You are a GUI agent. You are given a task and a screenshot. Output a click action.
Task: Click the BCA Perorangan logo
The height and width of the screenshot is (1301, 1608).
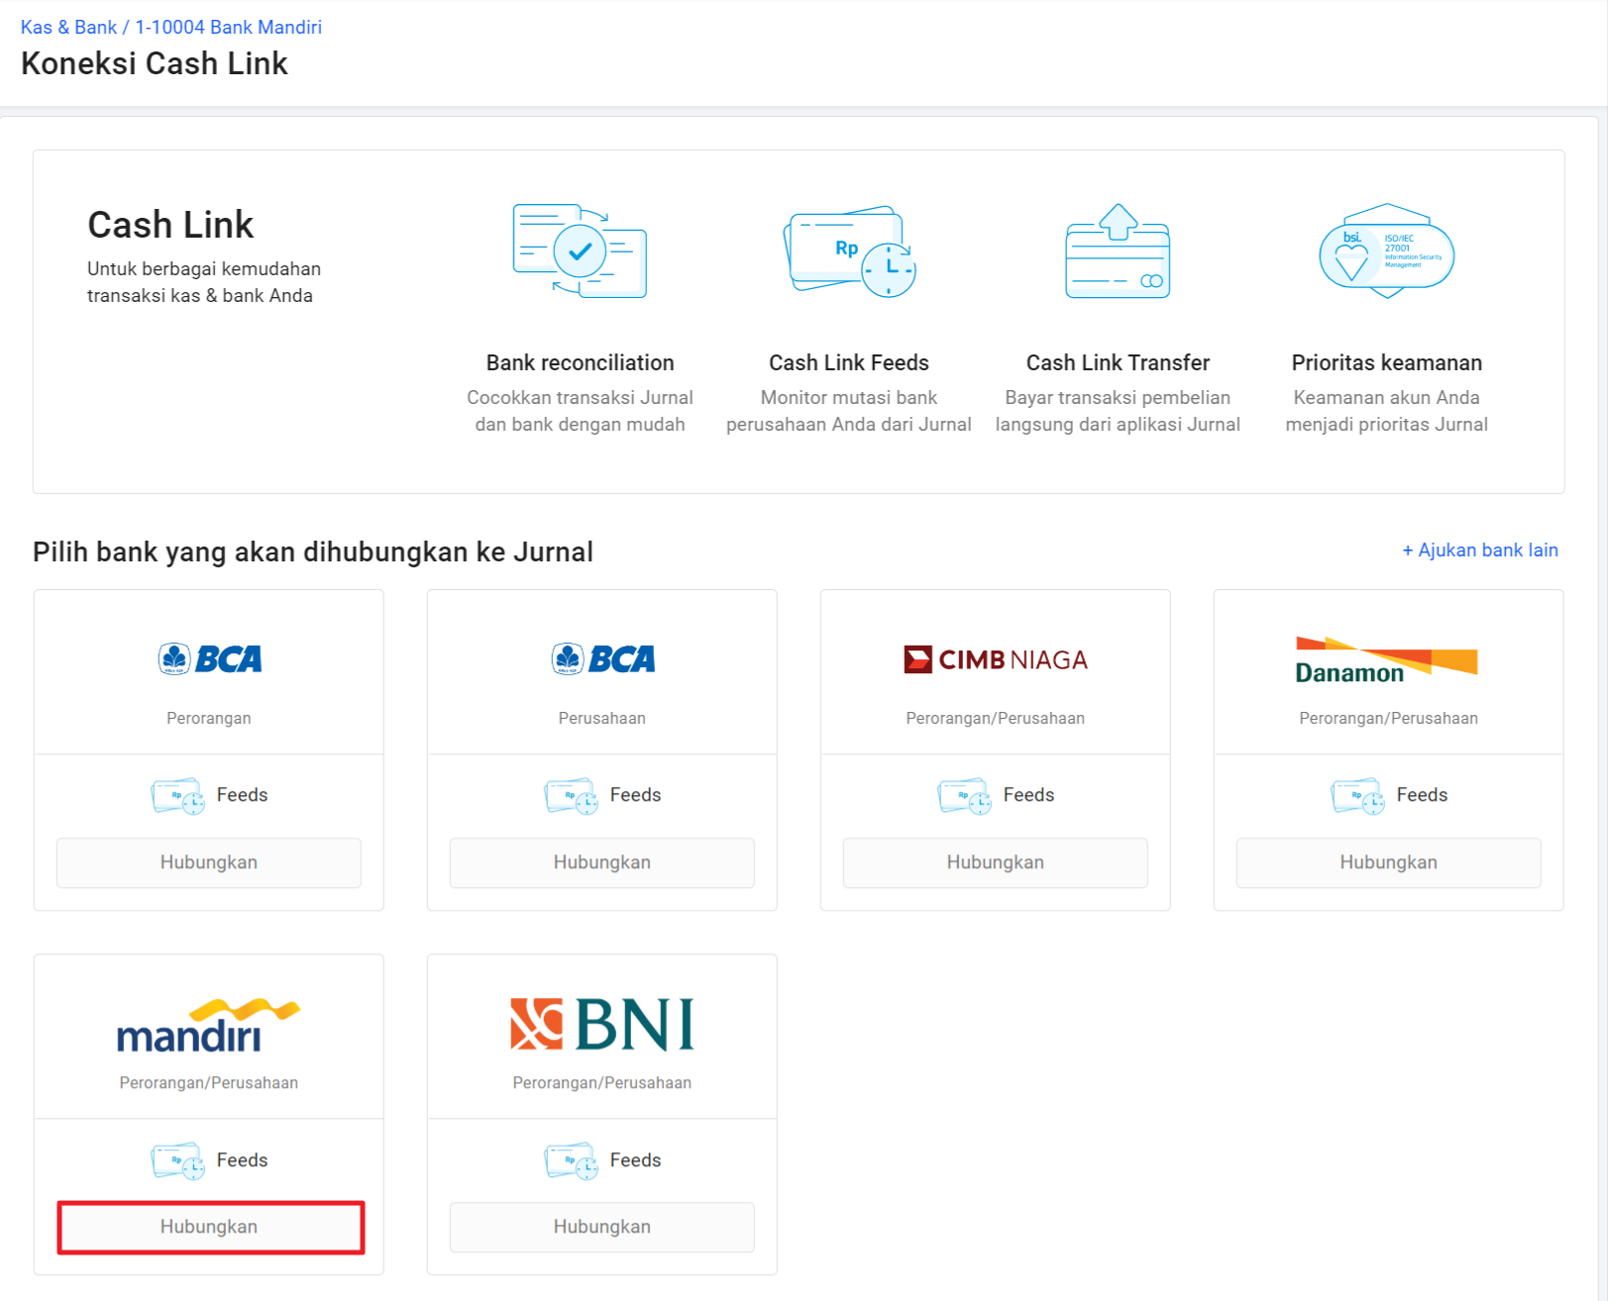pos(209,658)
